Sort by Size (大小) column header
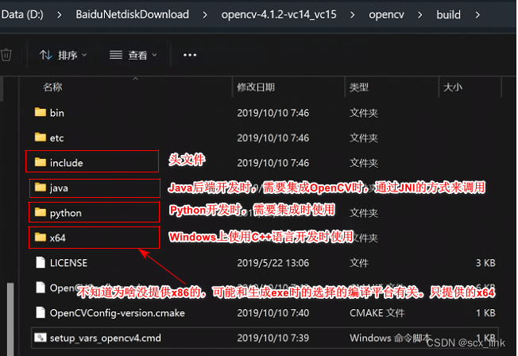 coord(452,87)
